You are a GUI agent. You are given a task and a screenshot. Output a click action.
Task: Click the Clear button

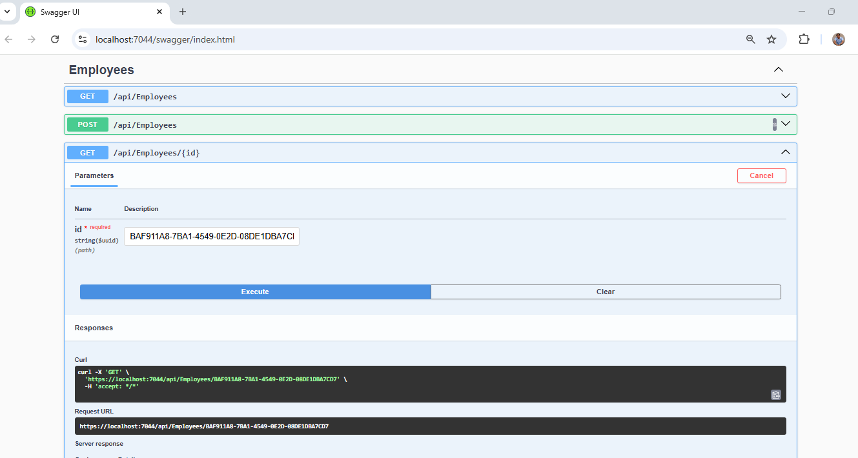(605, 292)
